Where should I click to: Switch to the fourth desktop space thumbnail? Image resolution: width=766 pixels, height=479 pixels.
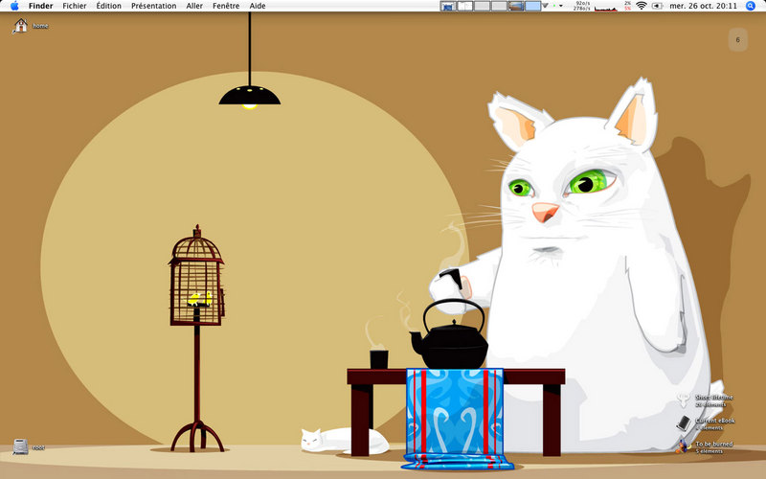click(499, 6)
